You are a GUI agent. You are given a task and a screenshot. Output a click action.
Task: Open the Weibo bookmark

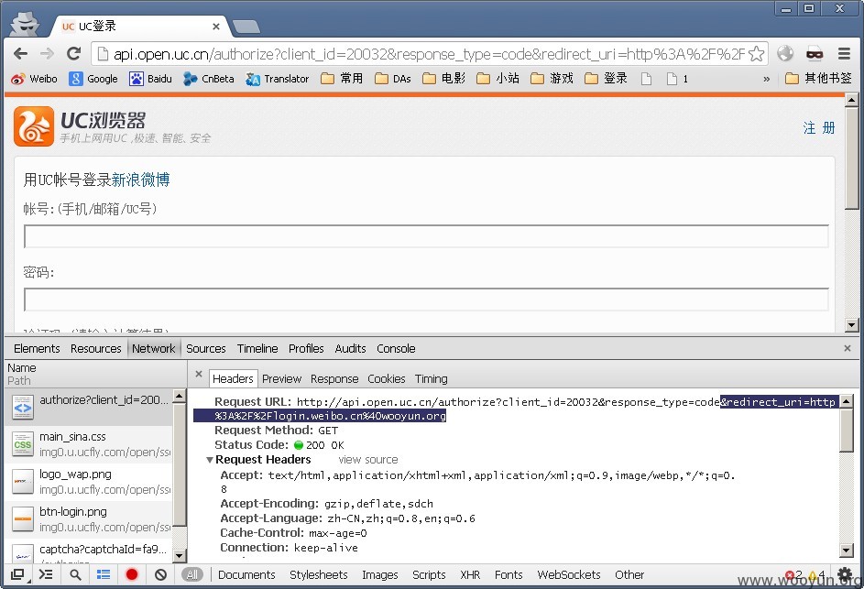pyautogui.click(x=34, y=79)
